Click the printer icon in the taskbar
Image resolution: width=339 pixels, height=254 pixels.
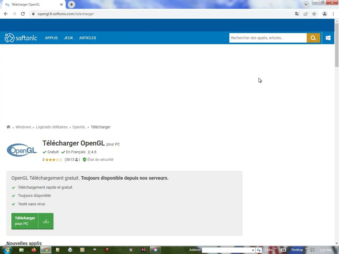coord(70,250)
